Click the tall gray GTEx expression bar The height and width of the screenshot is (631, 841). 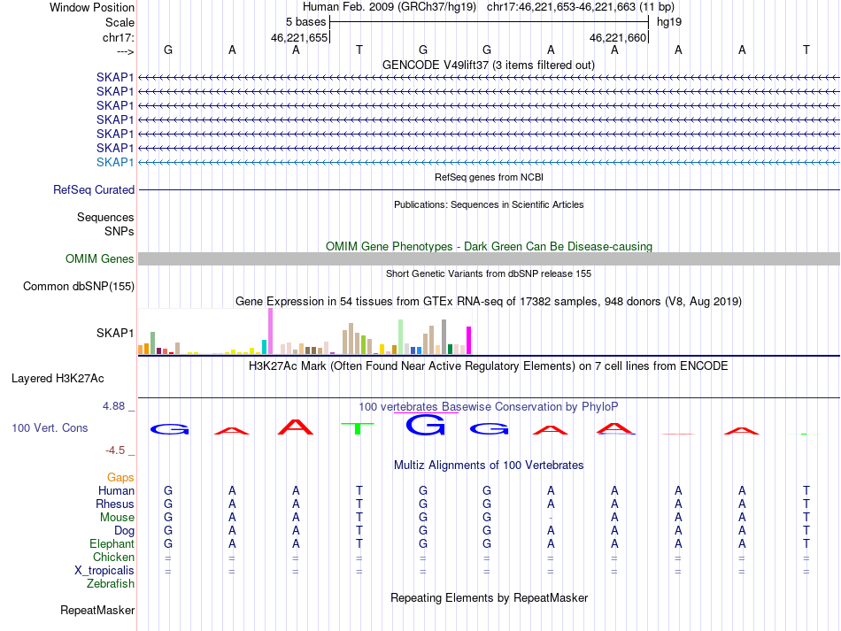point(444,337)
